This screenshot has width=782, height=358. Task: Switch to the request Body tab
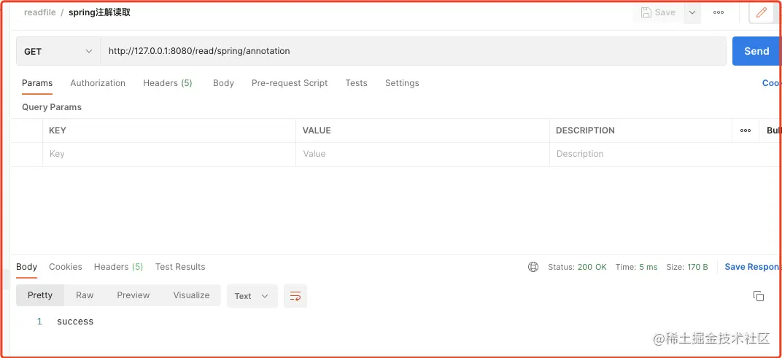223,83
